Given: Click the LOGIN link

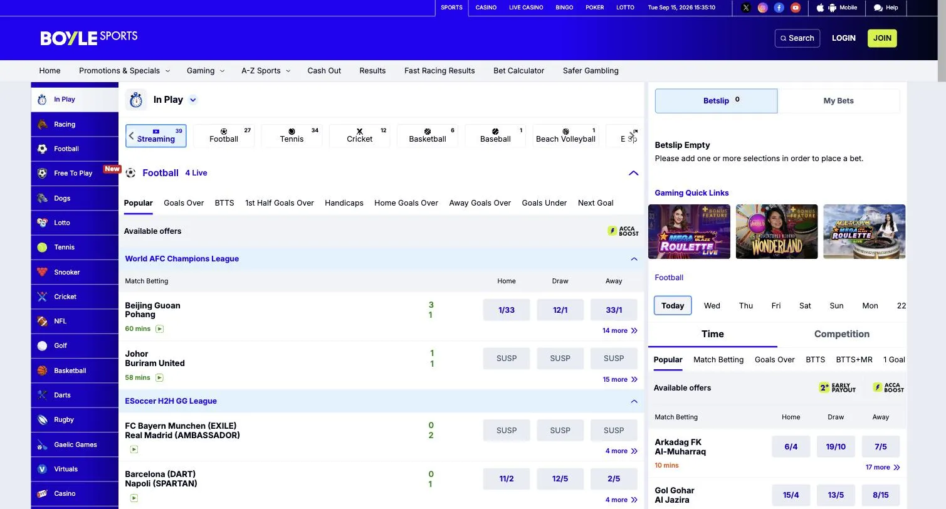Looking at the screenshot, I should click(844, 38).
